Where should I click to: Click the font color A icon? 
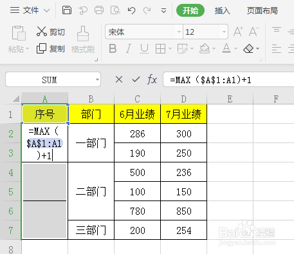[226, 48]
